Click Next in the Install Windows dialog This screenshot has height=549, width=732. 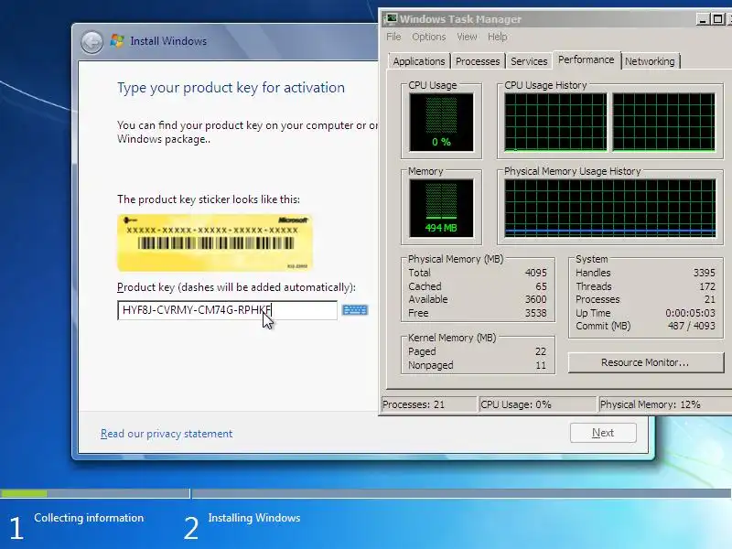pos(603,433)
